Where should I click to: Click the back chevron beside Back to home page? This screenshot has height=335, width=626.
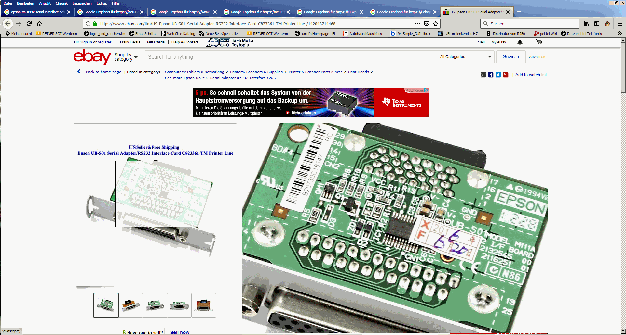79,71
